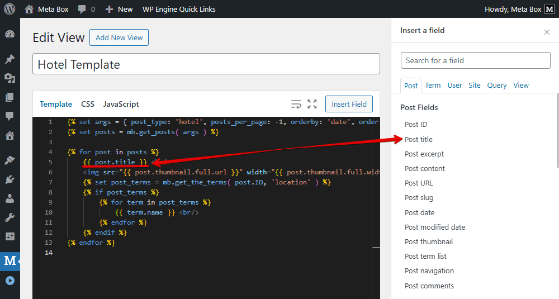Open the Media library sidebar icon
This screenshot has height=299, width=559.
(10, 78)
